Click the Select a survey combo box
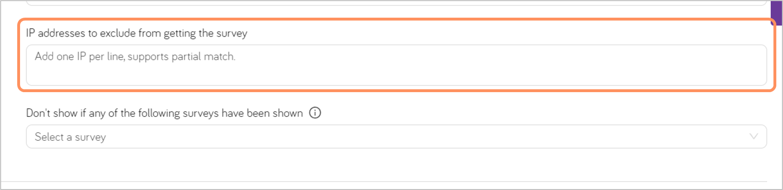Image resolution: width=783 pixels, height=190 pixels. pyautogui.click(x=396, y=137)
